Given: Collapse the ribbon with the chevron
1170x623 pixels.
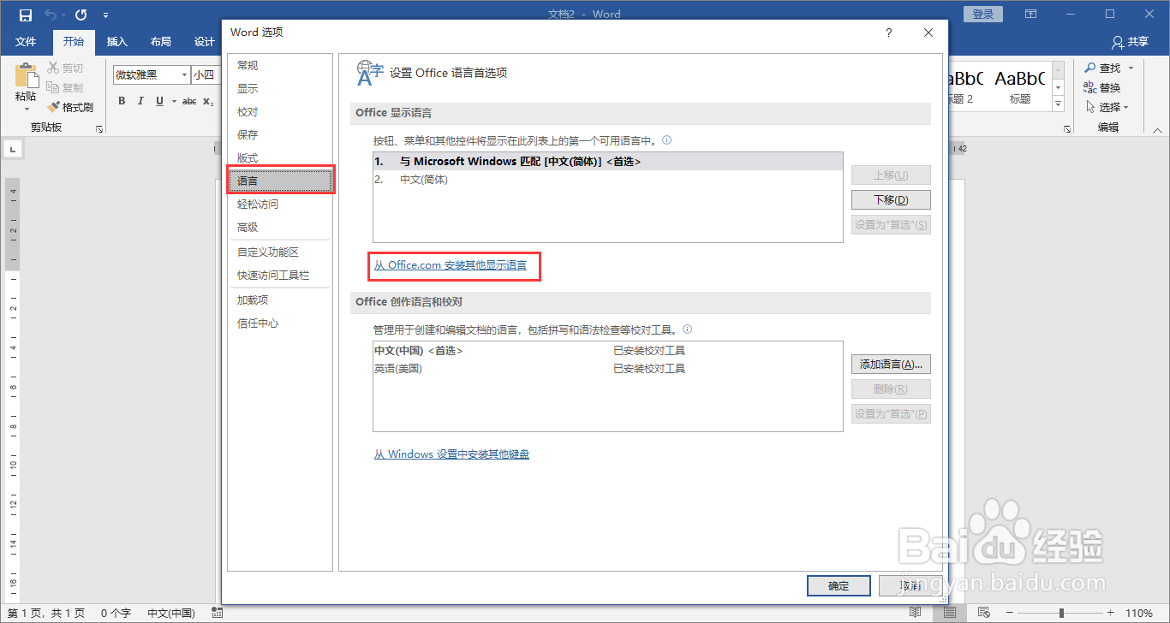Looking at the screenshot, I should 1157,128.
